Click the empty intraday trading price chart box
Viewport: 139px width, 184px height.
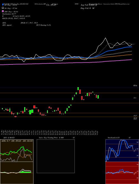[x=56, y=156]
